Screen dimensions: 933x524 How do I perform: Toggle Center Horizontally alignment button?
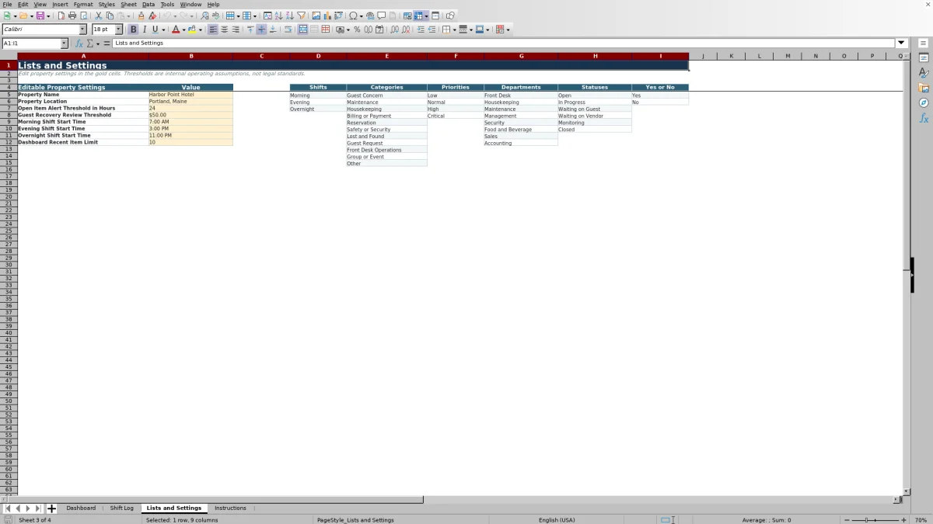(x=224, y=29)
